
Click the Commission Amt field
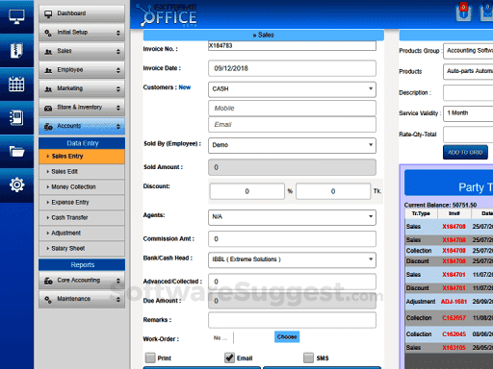coord(292,239)
